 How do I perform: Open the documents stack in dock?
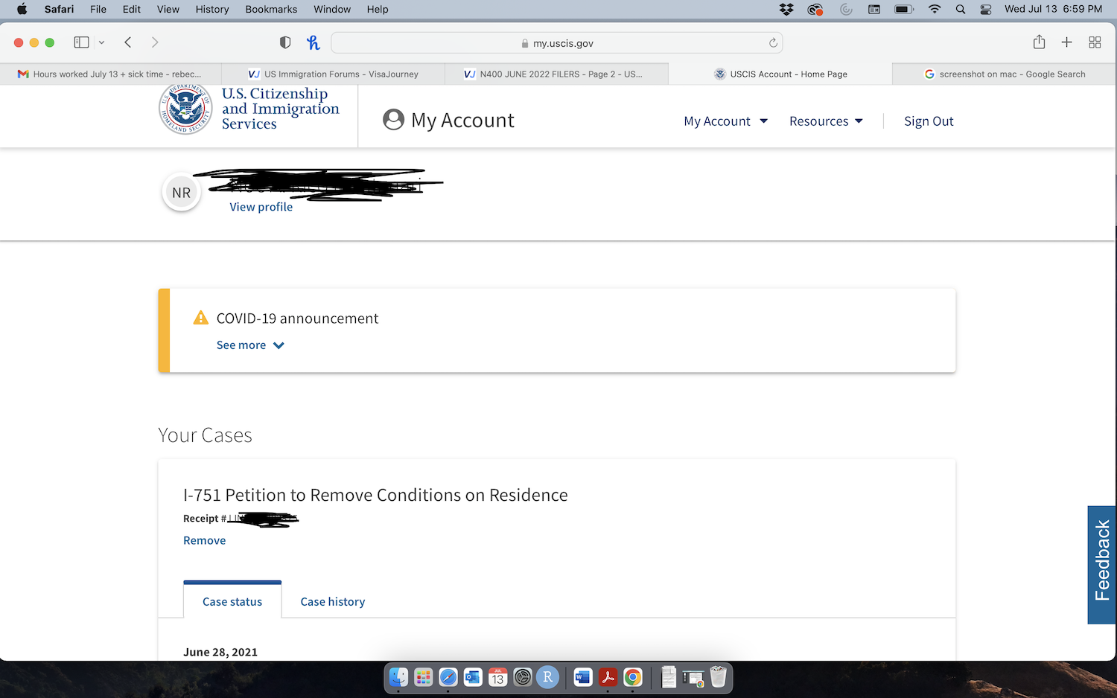click(x=669, y=677)
